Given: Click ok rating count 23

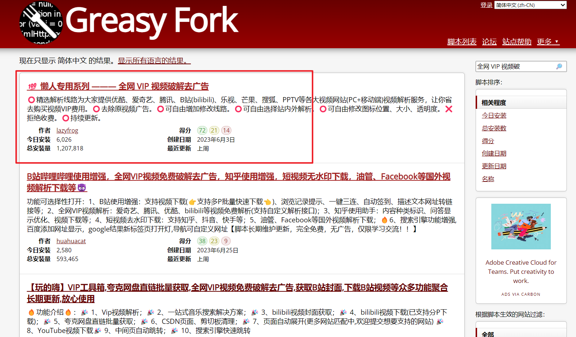Looking at the screenshot, I should 214,241.
